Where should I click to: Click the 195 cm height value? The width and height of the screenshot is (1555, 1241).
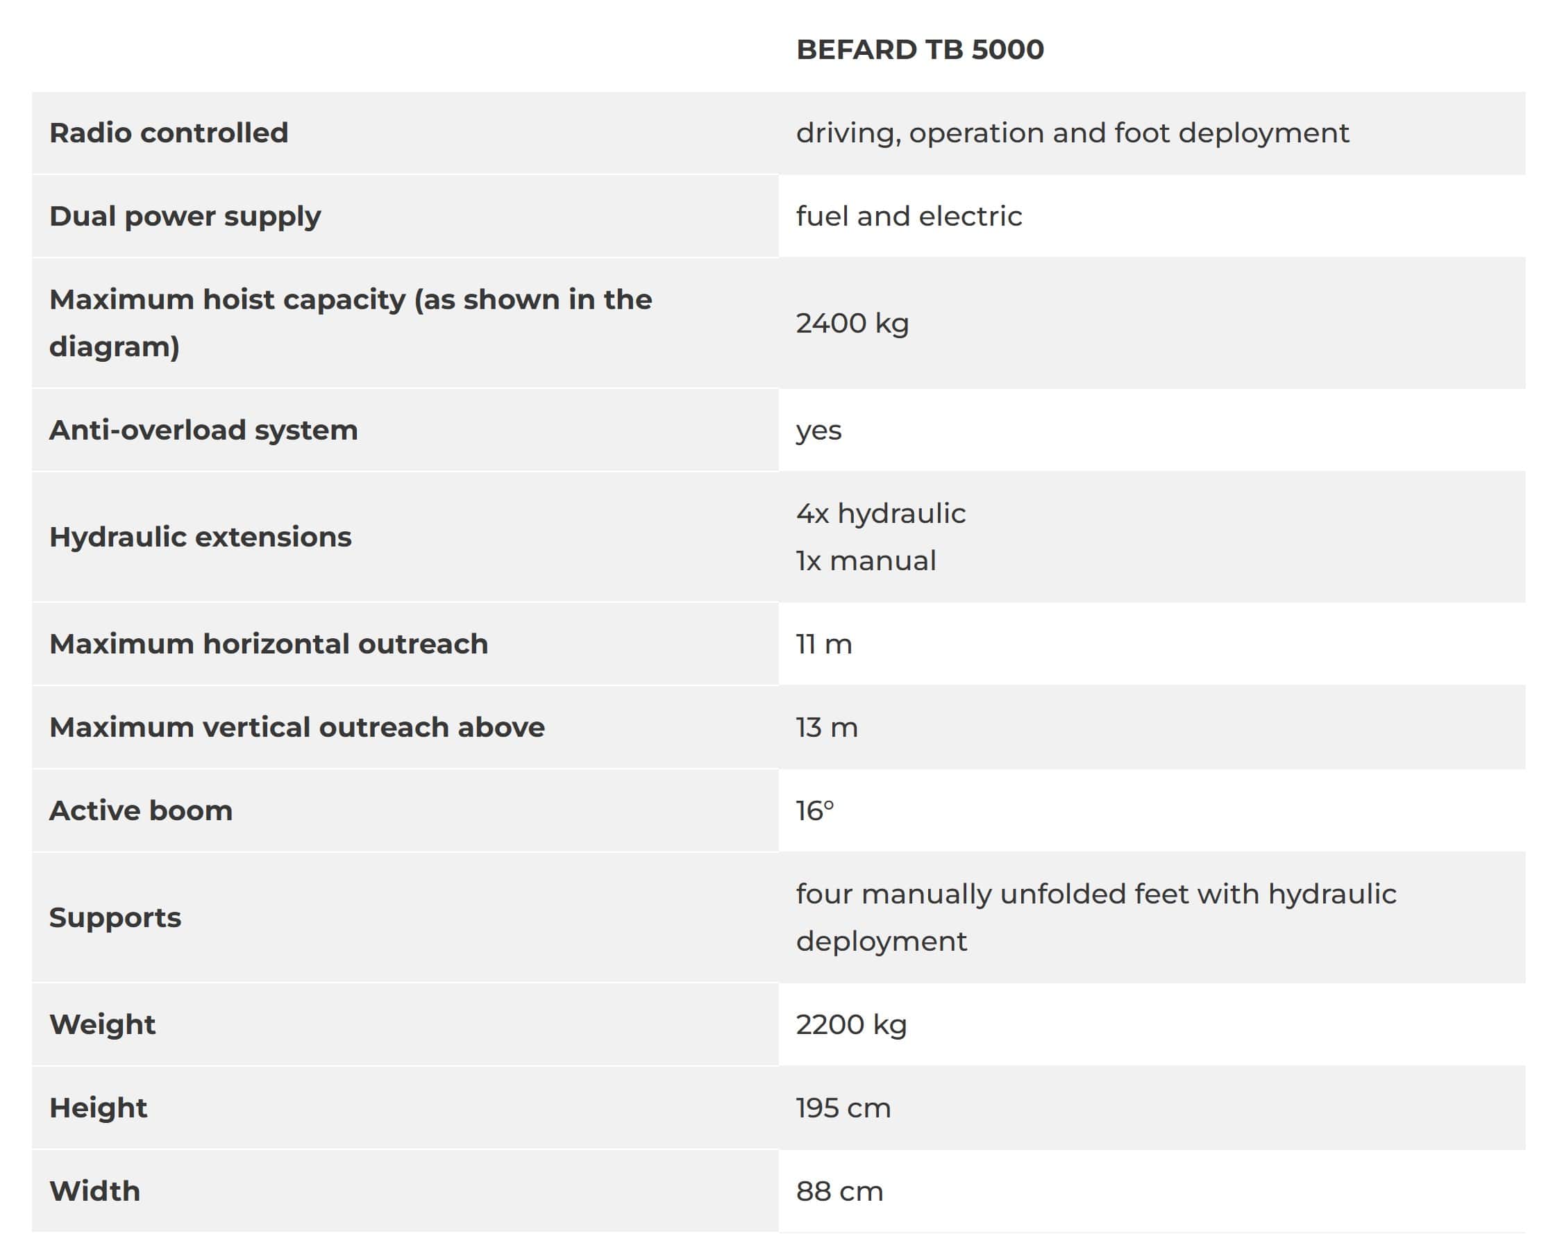pyautogui.click(x=843, y=1108)
